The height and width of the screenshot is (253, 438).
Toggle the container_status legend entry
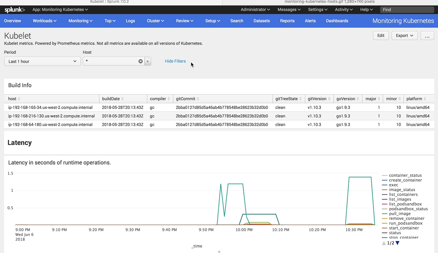pyautogui.click(x=402, y=175)
